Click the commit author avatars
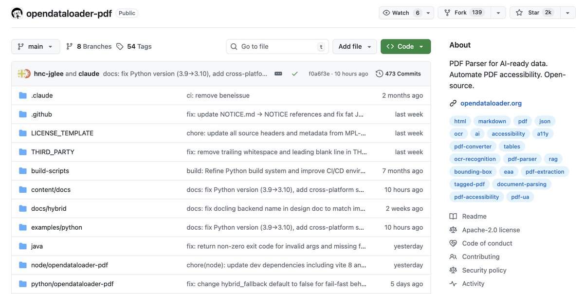This screenshot has width=584, height=294. 24,73
